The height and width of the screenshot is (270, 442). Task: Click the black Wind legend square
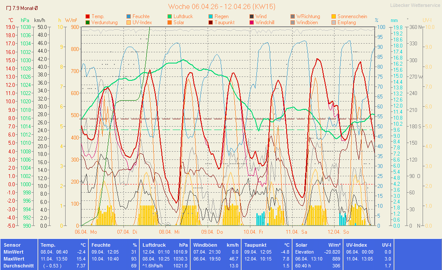(x=251, y=16)
